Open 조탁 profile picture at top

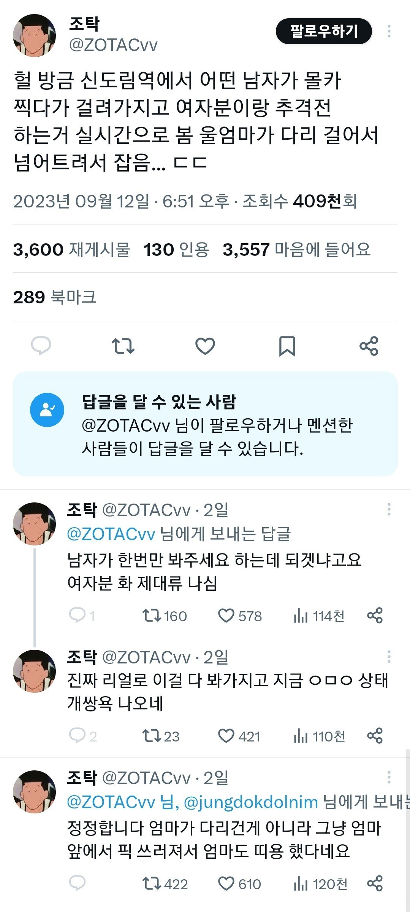pyautogui.click(x=35, y=35)
